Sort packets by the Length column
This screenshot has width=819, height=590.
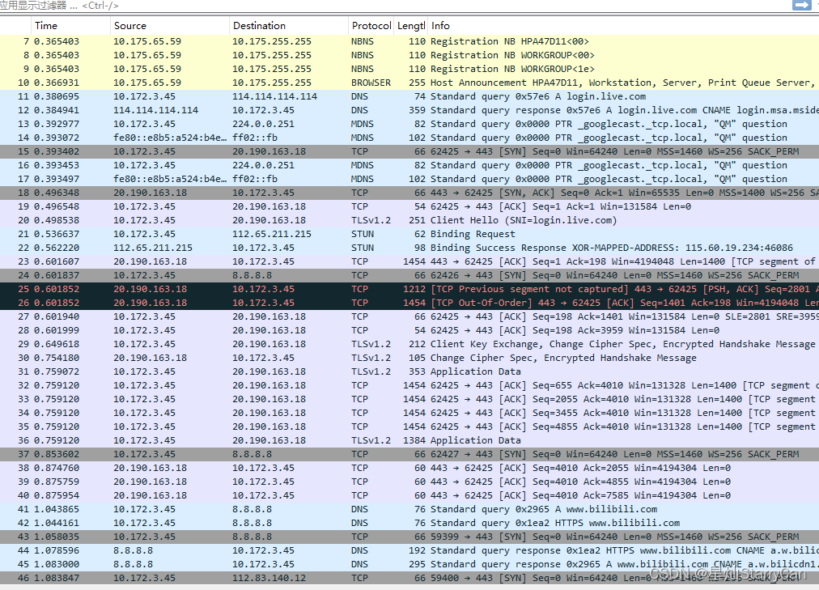(x=411, y=25)
